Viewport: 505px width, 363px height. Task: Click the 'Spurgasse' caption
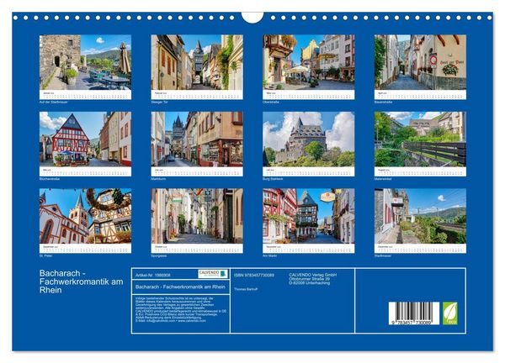(x=159, y=256)
